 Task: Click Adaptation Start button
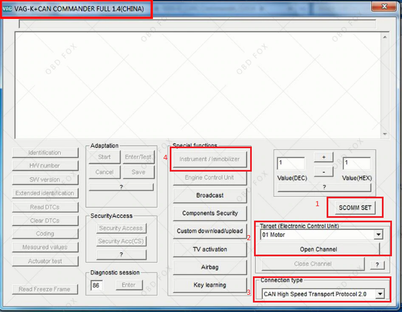pyautogui.click(x=104, y=157)
